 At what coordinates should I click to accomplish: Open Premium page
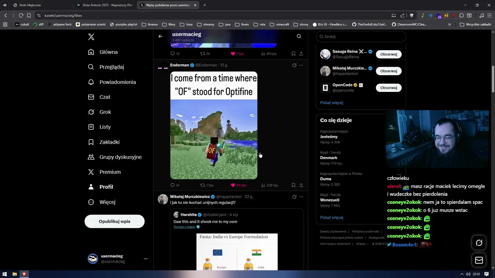tap(104, 172)
